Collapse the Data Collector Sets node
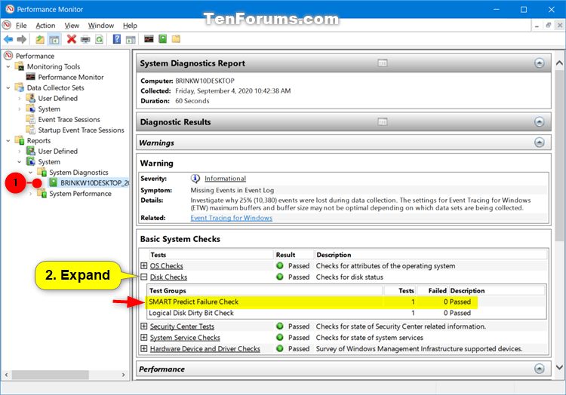Image resolution: width=566 pixels, height=395 pixels. point(8,87)
